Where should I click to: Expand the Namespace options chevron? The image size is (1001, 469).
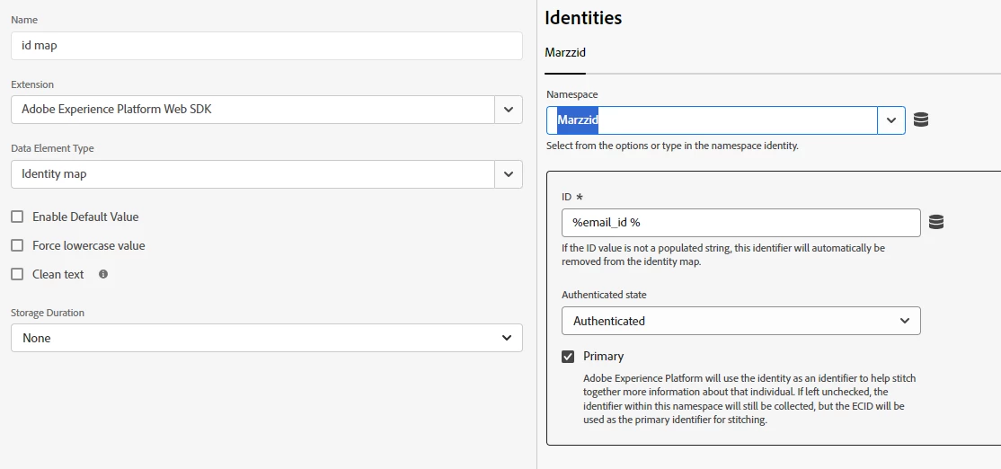click(891, 120)
